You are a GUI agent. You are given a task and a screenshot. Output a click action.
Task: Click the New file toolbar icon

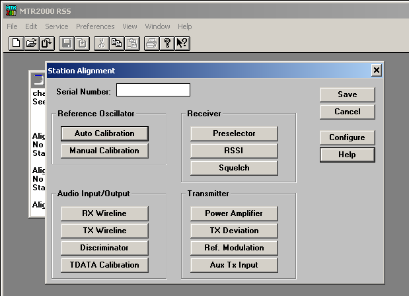pyautogui.click(x=16, y=43)
